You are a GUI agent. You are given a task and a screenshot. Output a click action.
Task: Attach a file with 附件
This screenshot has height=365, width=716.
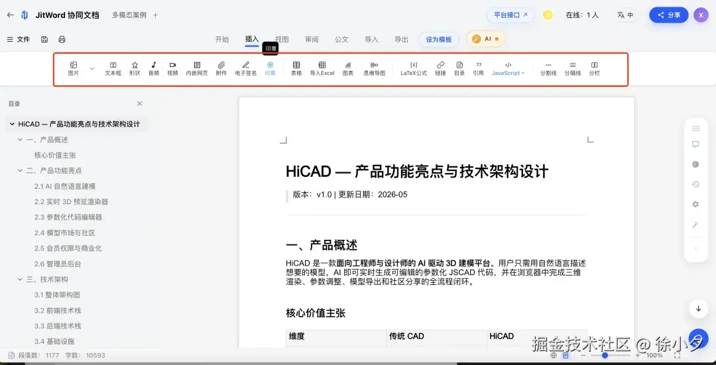tap(221, 68)
